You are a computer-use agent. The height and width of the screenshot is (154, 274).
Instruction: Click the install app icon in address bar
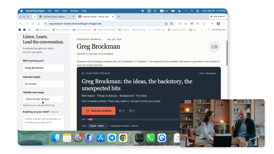(166, 24)
